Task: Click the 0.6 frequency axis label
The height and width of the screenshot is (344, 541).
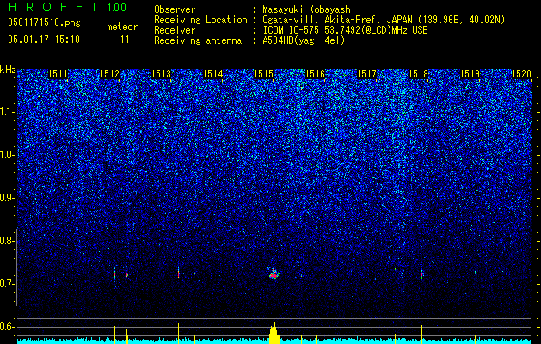Action: click(x=7, y=327)
